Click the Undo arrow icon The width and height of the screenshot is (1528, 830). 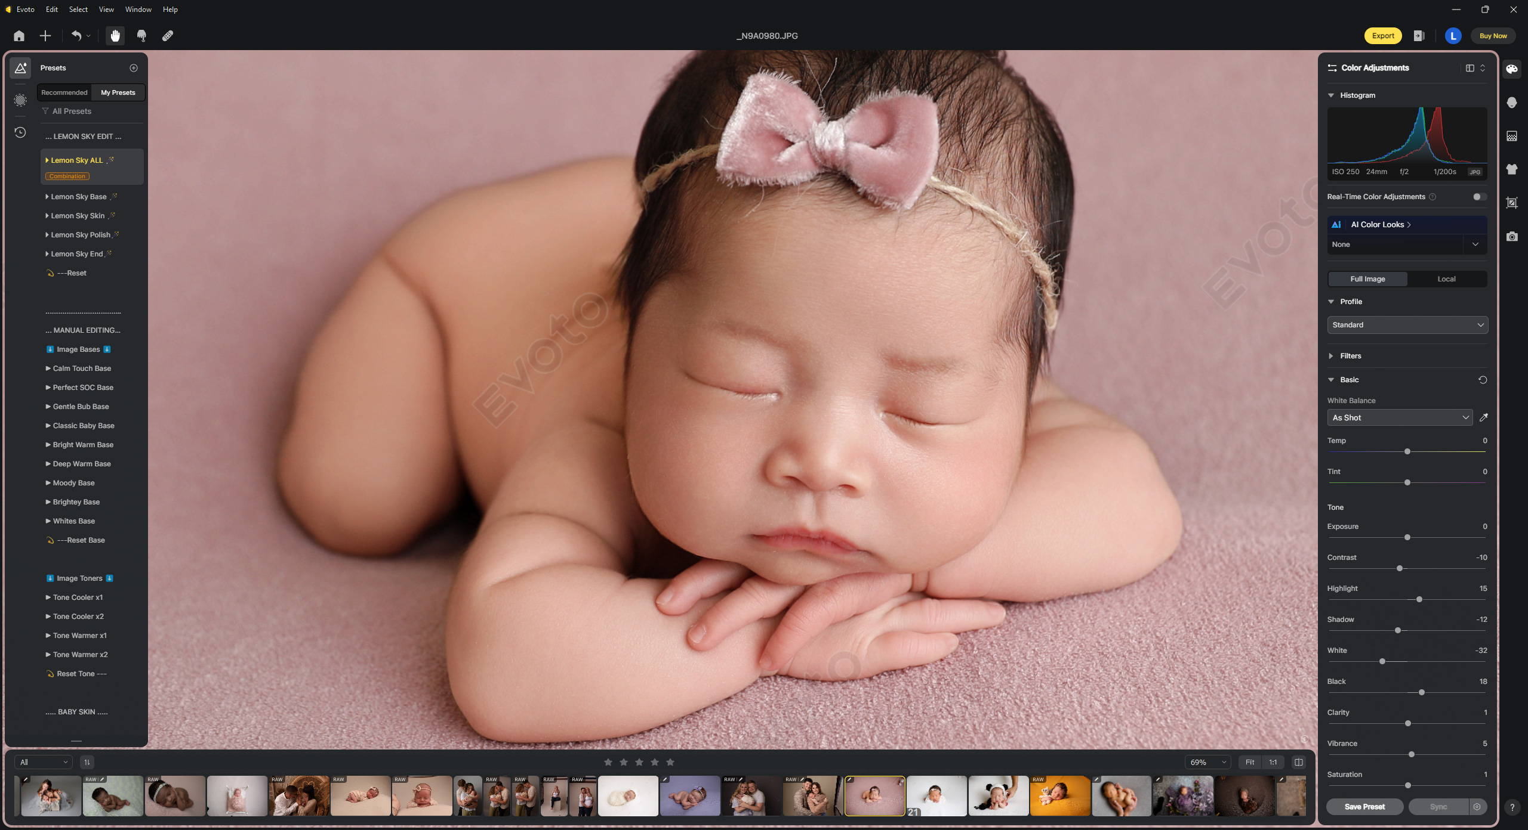(x=76, y=36)
